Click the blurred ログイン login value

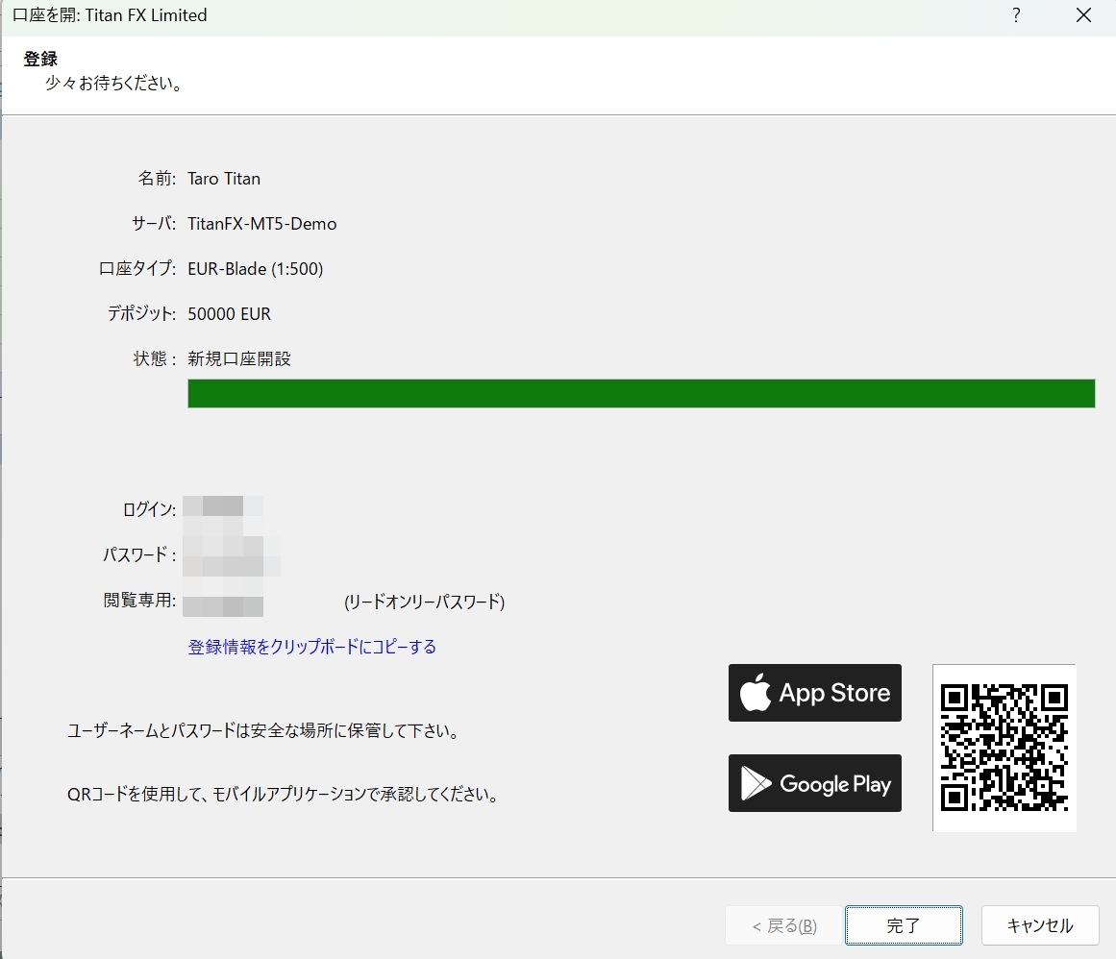point(223,506)
